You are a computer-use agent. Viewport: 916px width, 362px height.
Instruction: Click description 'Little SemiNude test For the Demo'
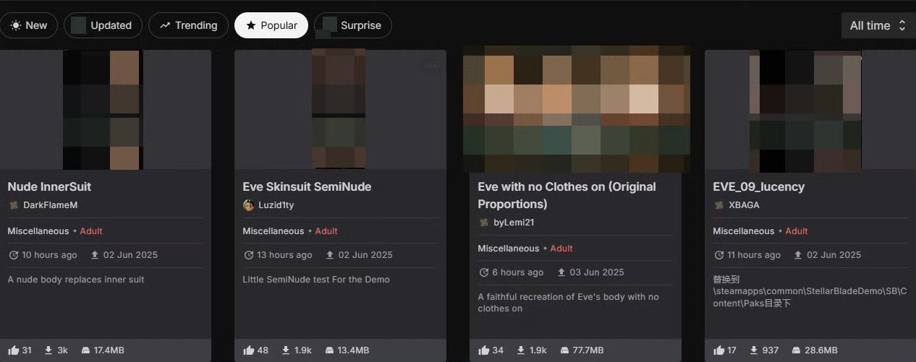click(x=316, y=280)
